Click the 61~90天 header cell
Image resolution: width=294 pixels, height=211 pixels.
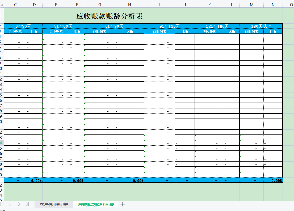(x=114, y=26)
